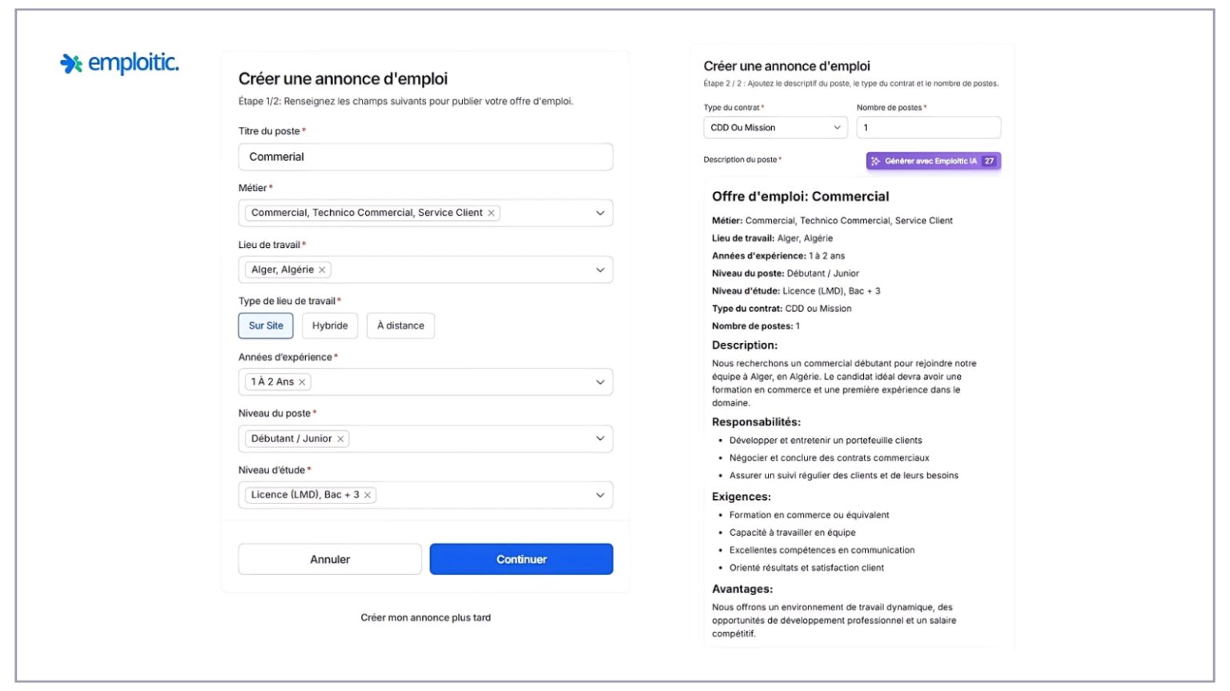This screenshot has width=1230, height=691.
Task: Remove the Métier chip with the × icon
Action: (491, 213)
